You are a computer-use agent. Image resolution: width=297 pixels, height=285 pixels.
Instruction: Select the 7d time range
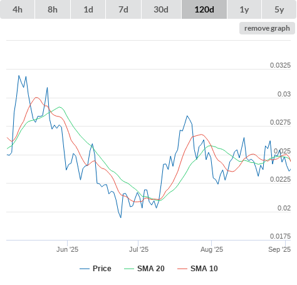pos(123,9)
